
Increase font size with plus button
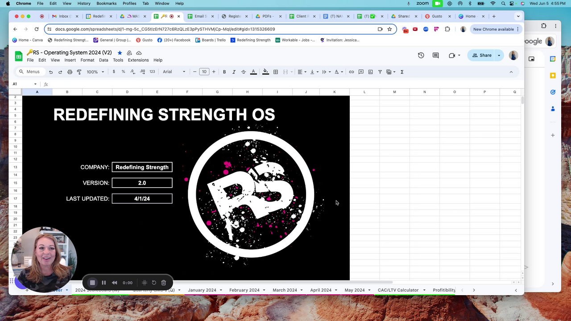click(214, 72)
